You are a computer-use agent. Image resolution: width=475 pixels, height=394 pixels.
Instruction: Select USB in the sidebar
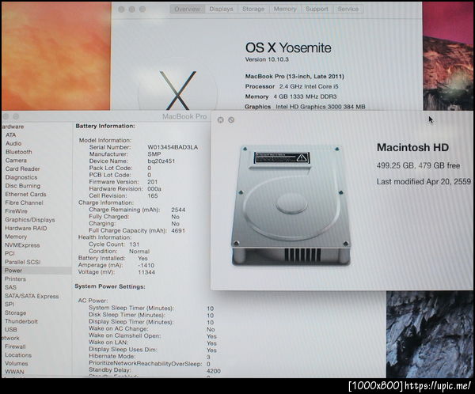[x=11, y=329]
